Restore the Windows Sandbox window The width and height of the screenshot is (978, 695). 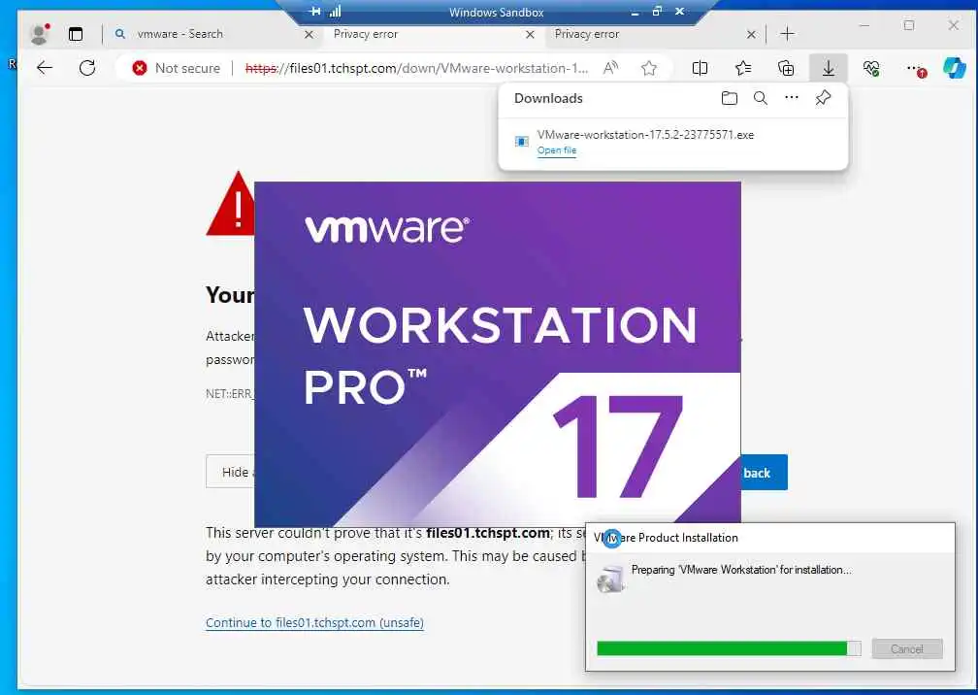[x=657, y=12]
